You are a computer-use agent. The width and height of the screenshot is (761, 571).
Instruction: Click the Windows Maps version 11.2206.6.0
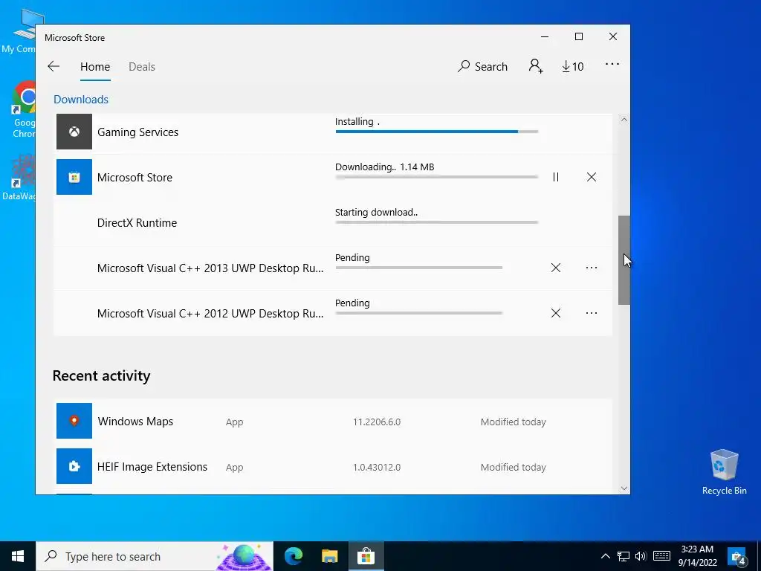[x=377, y=422]
